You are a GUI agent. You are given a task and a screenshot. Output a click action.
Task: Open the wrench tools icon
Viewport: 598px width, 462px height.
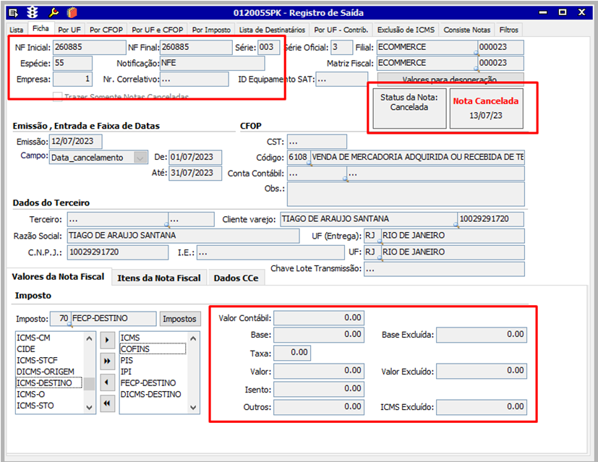pyautogui.click(x=54, y=12)
